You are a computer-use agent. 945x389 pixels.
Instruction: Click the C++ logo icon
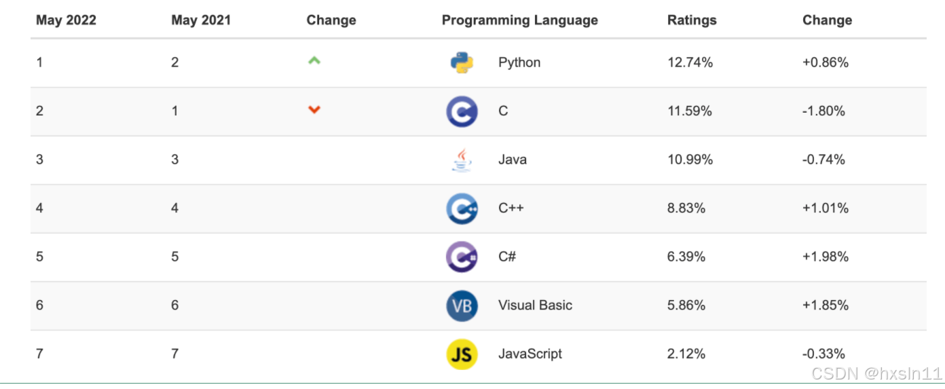click(x=462, y=208)
